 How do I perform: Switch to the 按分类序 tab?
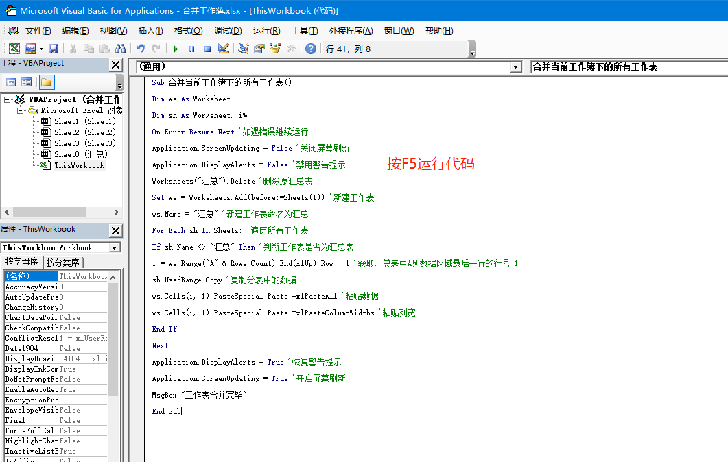click(62, 262)
